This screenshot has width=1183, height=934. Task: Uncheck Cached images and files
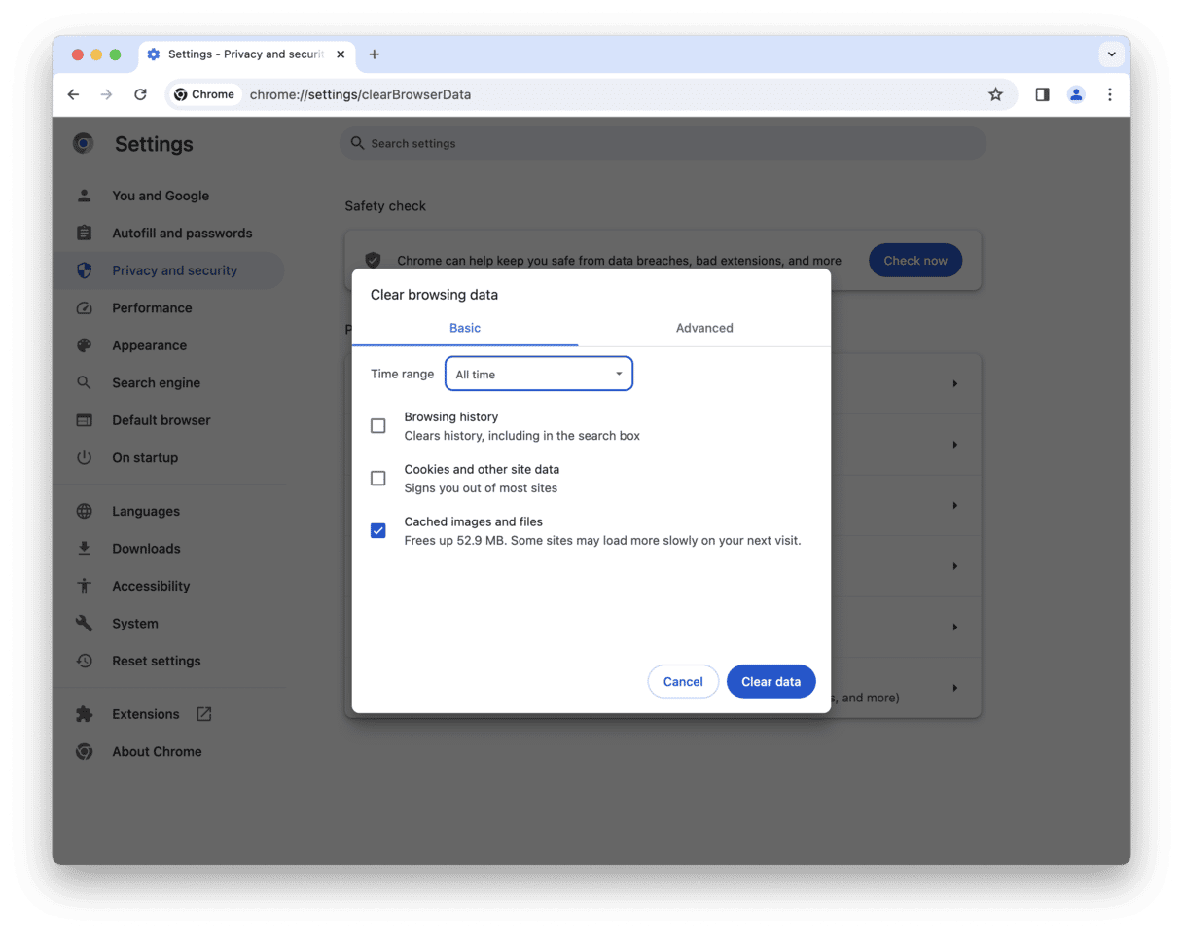click(378, 530)
